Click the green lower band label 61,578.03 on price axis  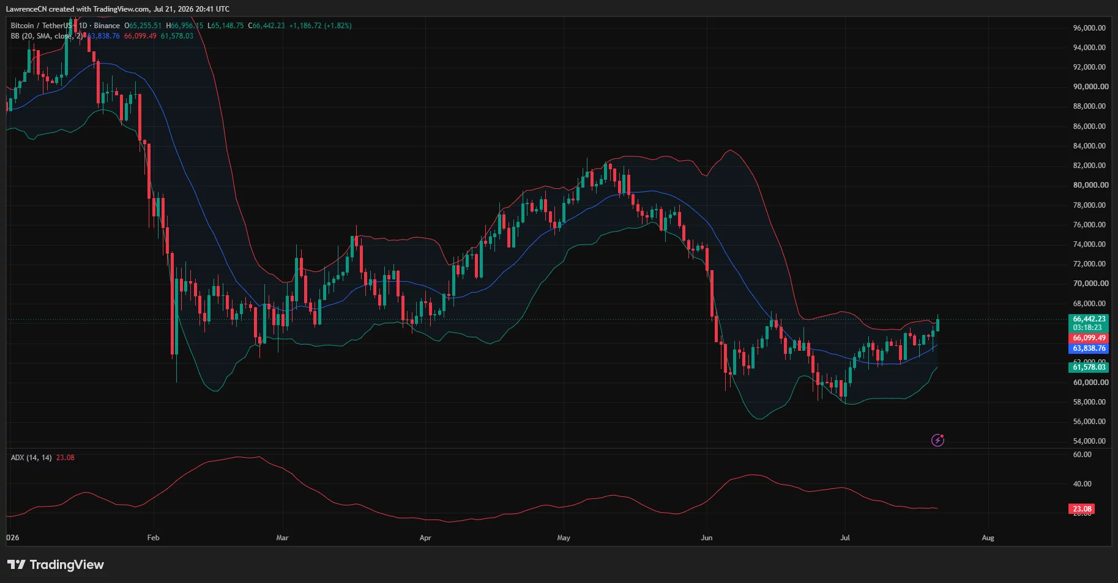coord(1089,367)
